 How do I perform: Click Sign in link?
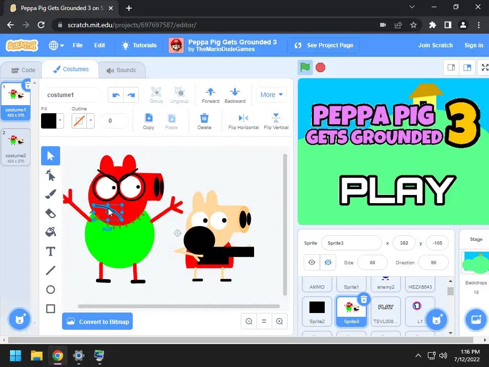point(474,45)
